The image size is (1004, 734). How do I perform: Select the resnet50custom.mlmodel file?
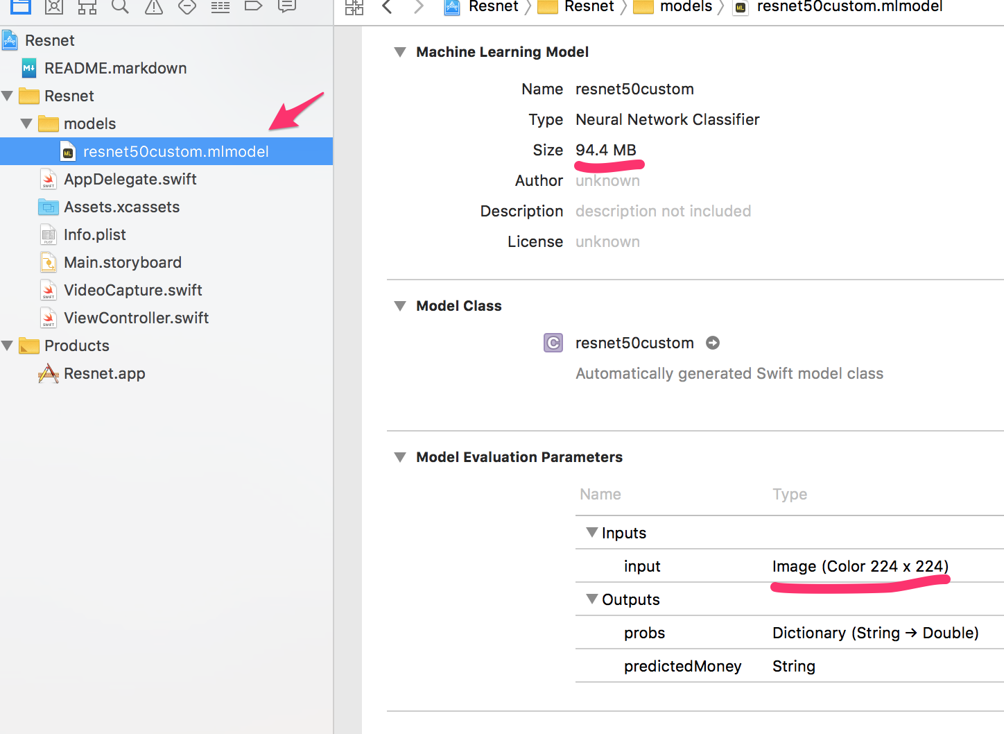coord(175,151)
